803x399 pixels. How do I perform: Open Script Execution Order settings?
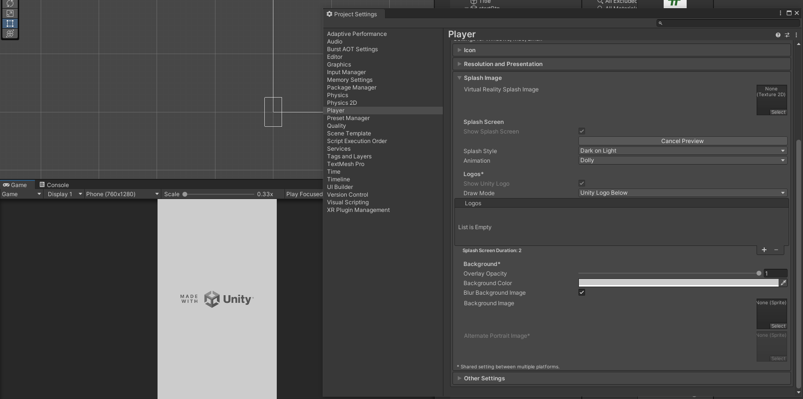pos(357,141)
